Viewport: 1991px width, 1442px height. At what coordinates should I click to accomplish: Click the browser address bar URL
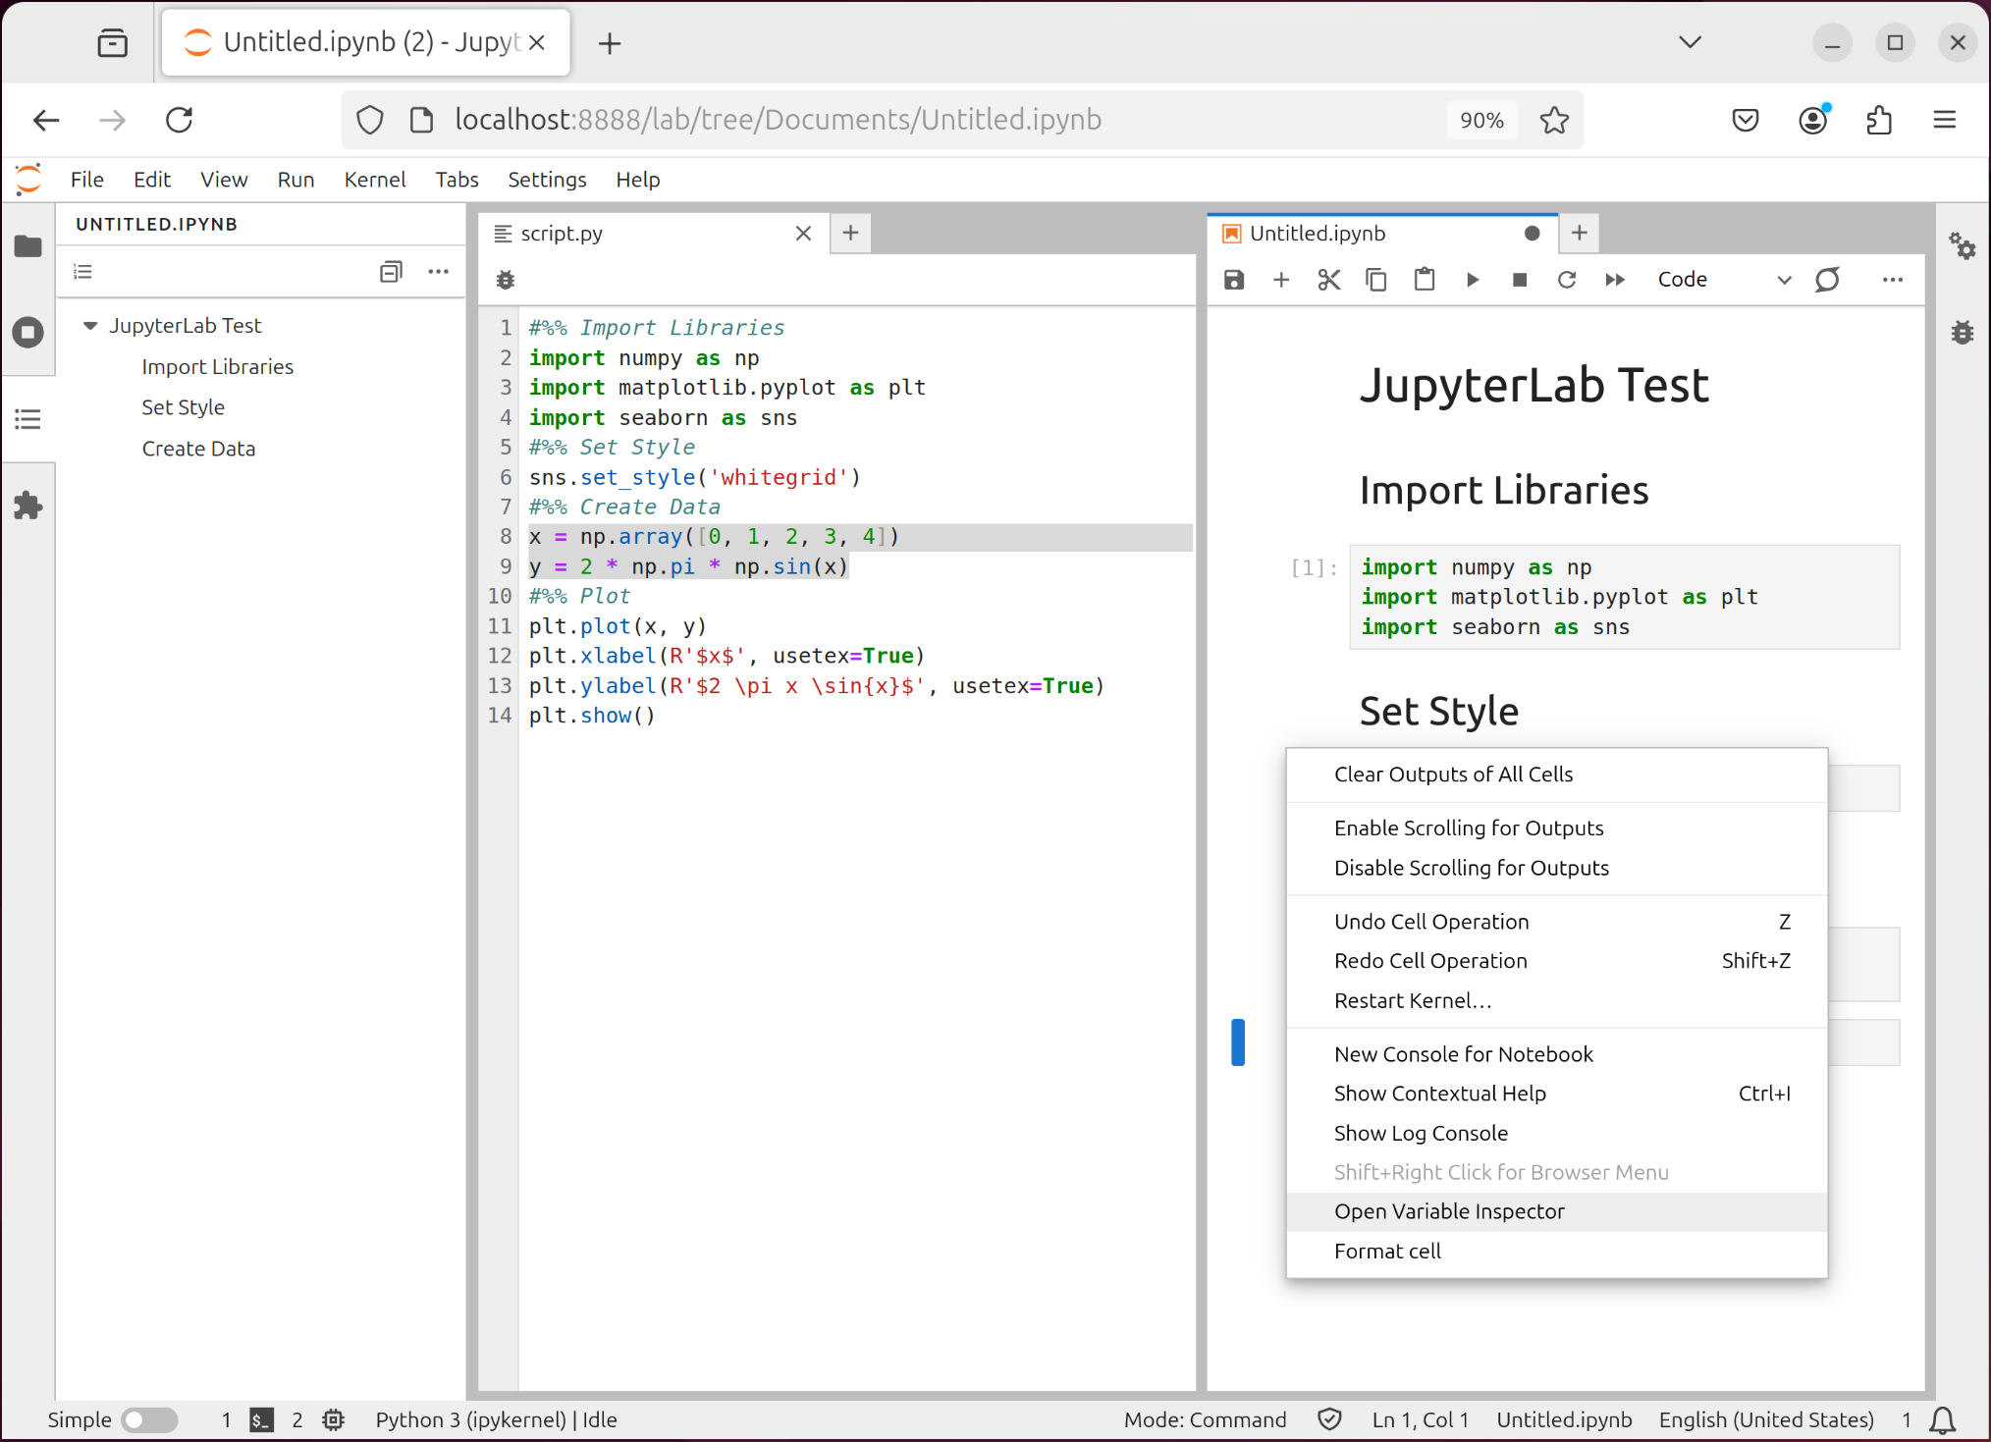pyautogui.click(x=779, y=120)
